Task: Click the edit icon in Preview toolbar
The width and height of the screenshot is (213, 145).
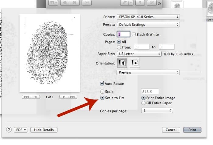Action: point(152,3)
